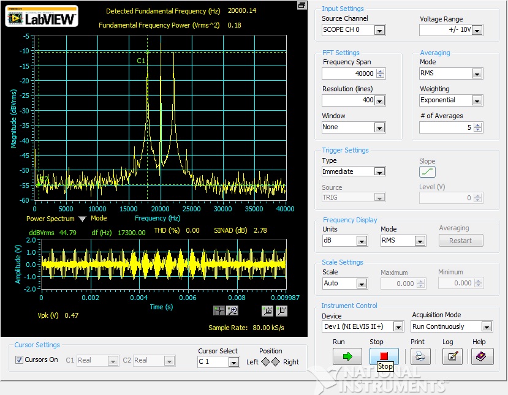
Task: Uncheck the Cursors On checkbox
Action: pos(19,360)
